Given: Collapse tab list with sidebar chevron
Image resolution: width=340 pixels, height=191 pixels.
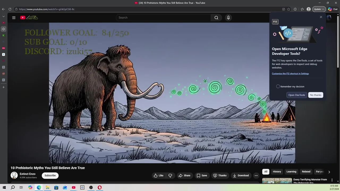Looking at the screenshot, I should point(3,16).
